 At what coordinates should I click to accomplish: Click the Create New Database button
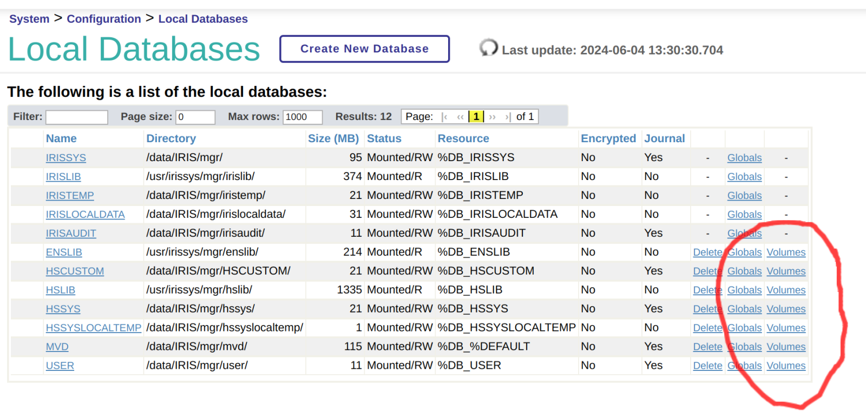364,49
